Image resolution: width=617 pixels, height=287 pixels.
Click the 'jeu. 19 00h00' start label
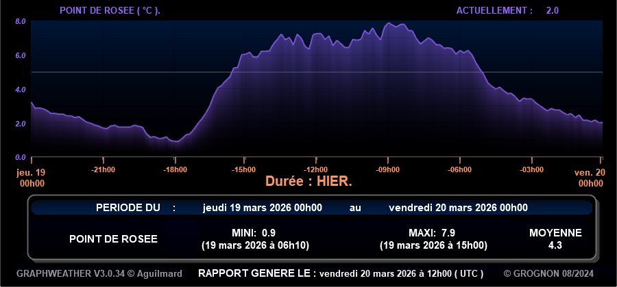pos(30,178)
